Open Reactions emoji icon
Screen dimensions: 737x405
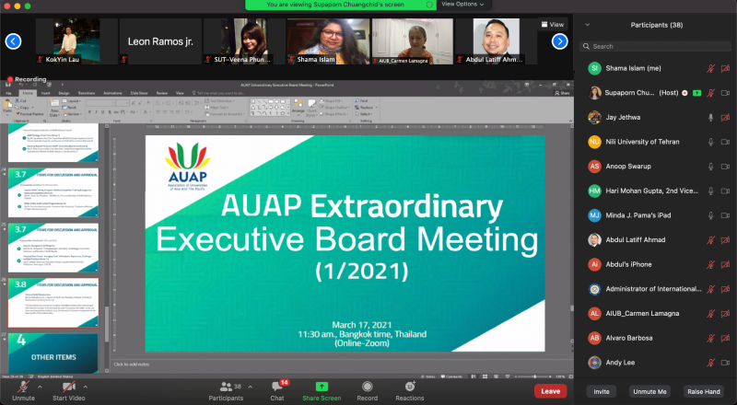point(409,387)
